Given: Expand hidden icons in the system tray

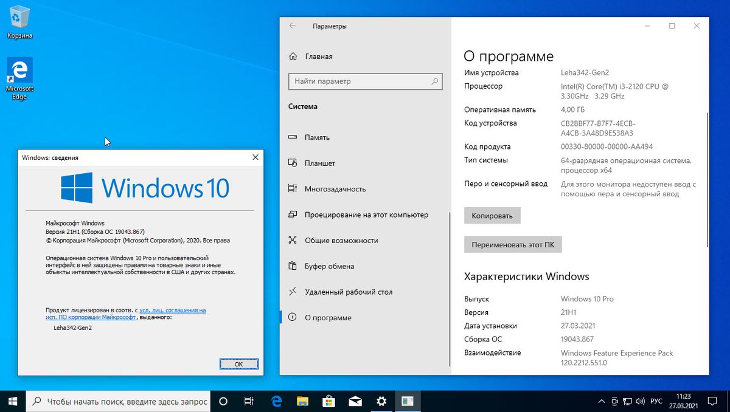Looking at the screenshot, I should click(x=601, y=401).
